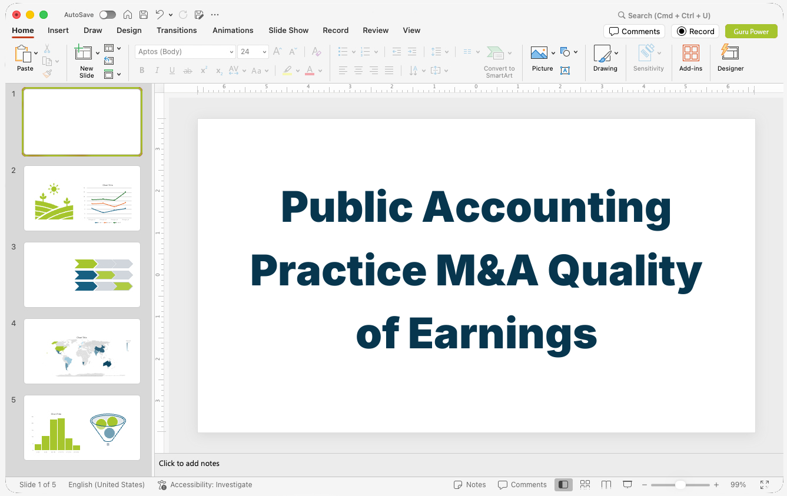Screen dimensions: 787x496
Task: Open the Slide Show tab
Action: click(x=288, y=30)
